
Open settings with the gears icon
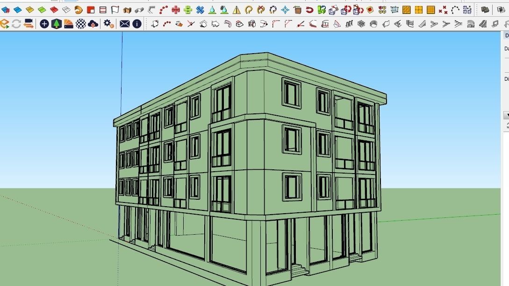(109, 24)
